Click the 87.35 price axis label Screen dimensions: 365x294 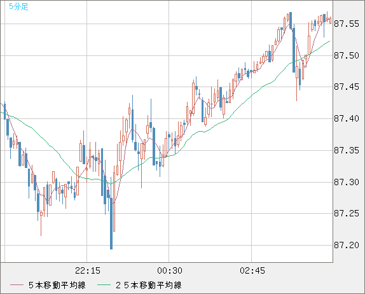point(347,150)
